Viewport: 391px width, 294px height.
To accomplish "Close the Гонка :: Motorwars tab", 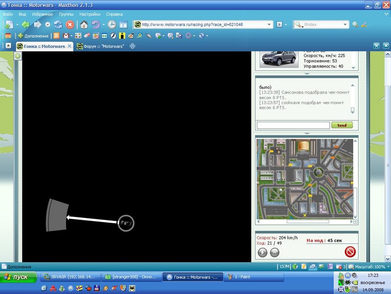I will pos(69,46).
